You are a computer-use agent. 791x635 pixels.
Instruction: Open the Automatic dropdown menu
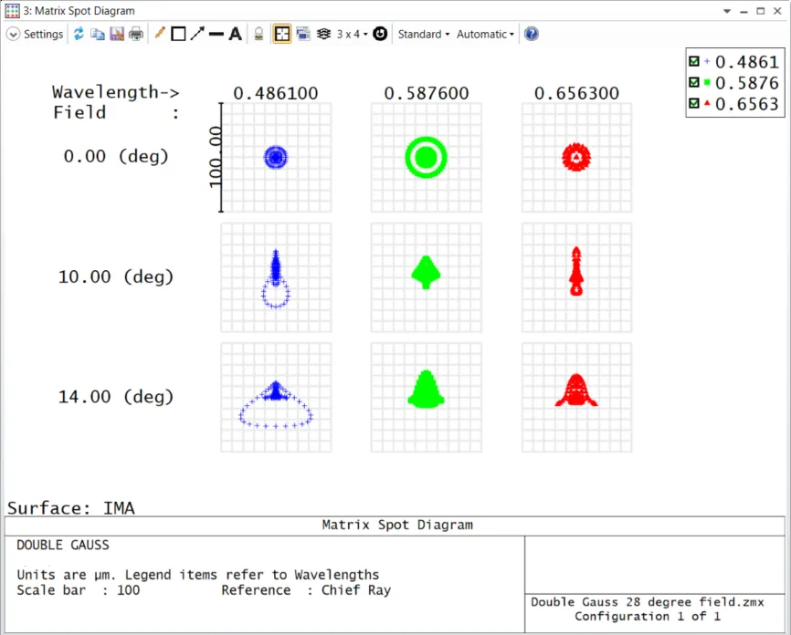pos(485,34)
